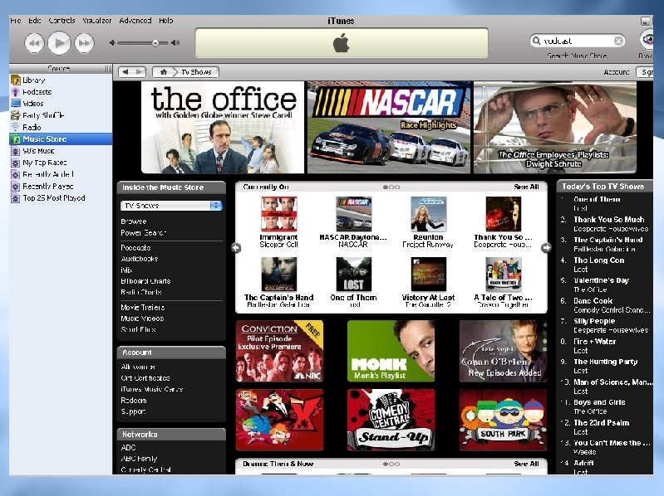Viewport: 664px width, 496px height.
Task: Click the fast-forward/next track button
Action: pos(84,43)
